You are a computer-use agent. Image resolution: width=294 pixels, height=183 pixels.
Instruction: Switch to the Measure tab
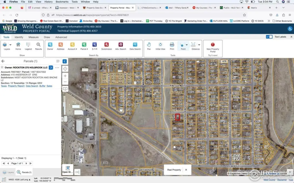coord(33,37)
